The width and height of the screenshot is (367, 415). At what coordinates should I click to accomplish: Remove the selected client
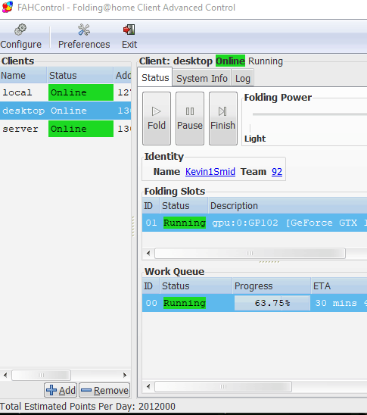click(x=104, y=390)
